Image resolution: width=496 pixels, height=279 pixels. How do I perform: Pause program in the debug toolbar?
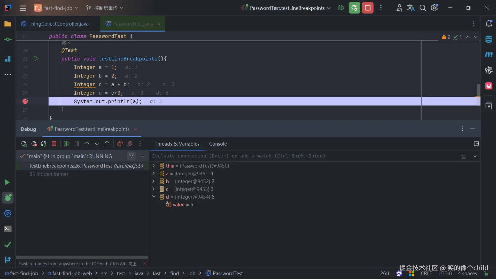point(77,144)
